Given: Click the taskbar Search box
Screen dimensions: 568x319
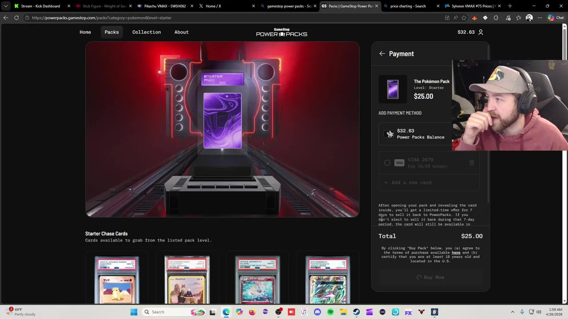Looking at the screenshot, I should (x=174, y=312).
